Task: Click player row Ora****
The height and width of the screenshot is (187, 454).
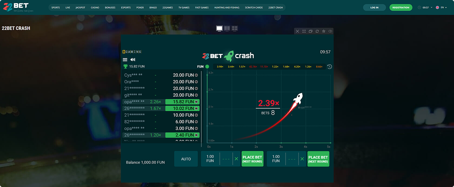Action: pos(161,82)
